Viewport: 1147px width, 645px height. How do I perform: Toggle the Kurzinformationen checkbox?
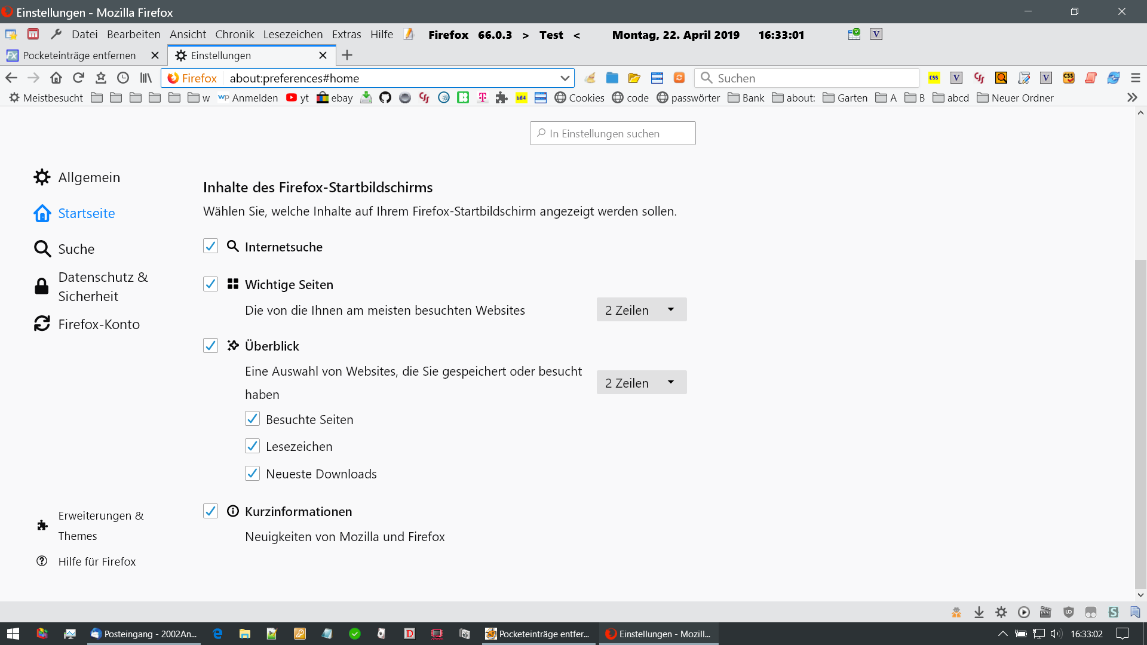210,511
